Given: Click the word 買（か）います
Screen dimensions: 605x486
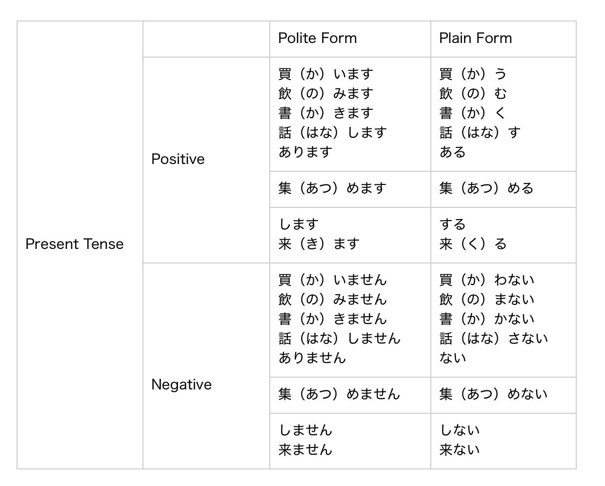Looking at the screenshot, I should pyautogui.click(x=326, y=74).
